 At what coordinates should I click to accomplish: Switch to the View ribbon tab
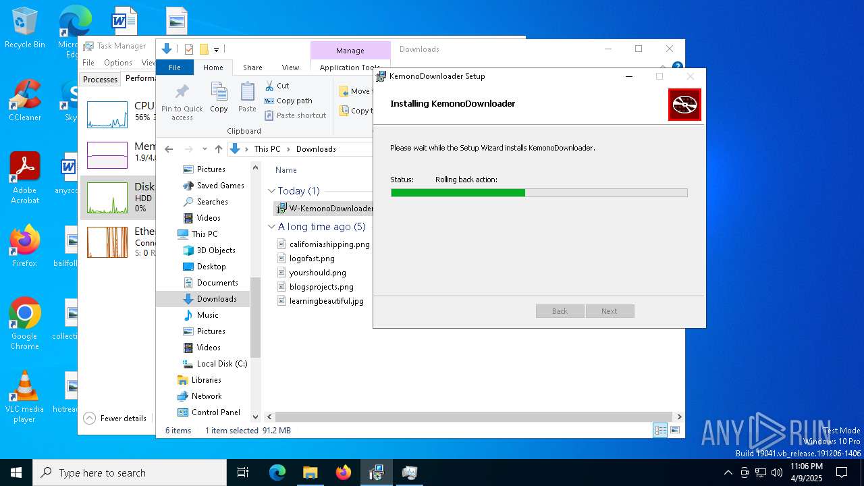click(x=290, y=67)
